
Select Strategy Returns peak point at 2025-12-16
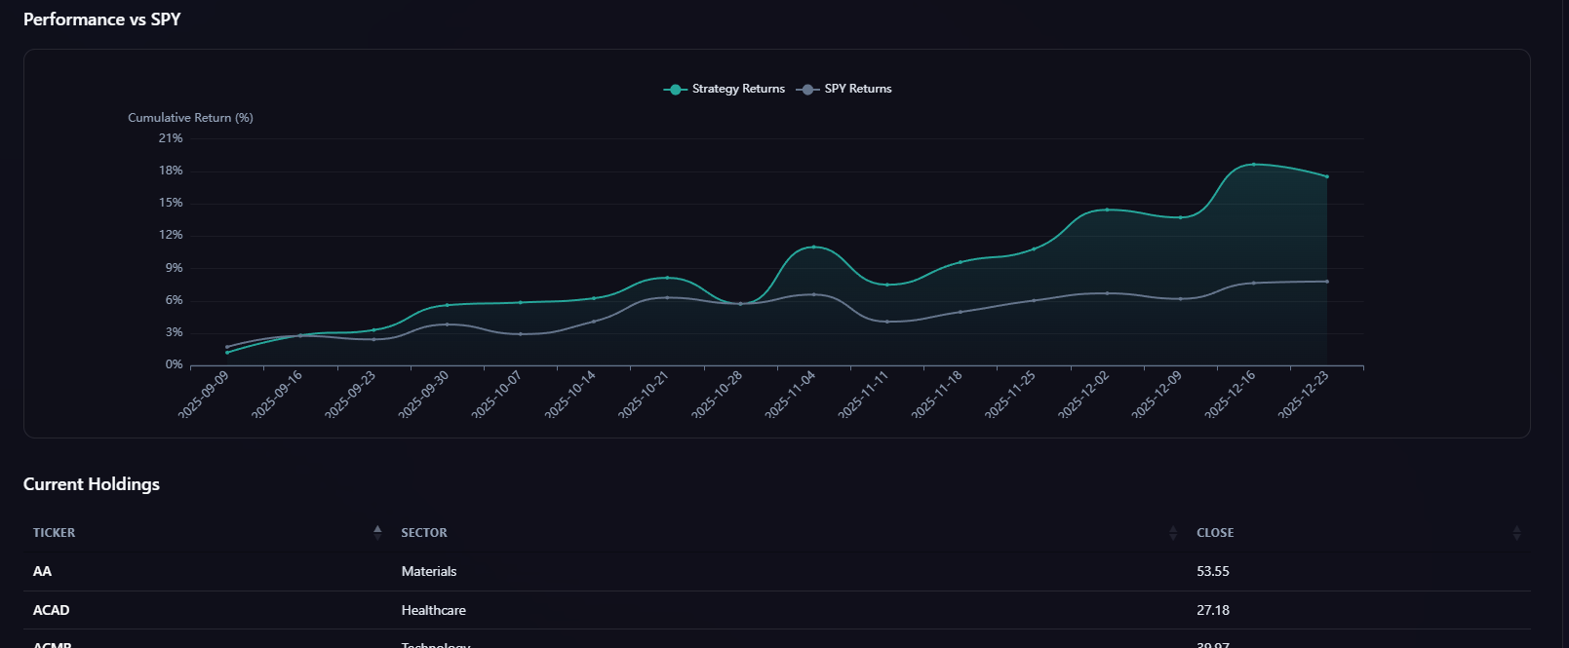point(1253,165)
